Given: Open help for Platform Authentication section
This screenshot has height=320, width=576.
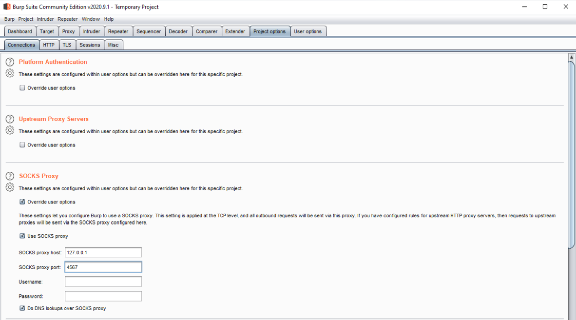Looking at the screenshot, I should coord(10,62).
